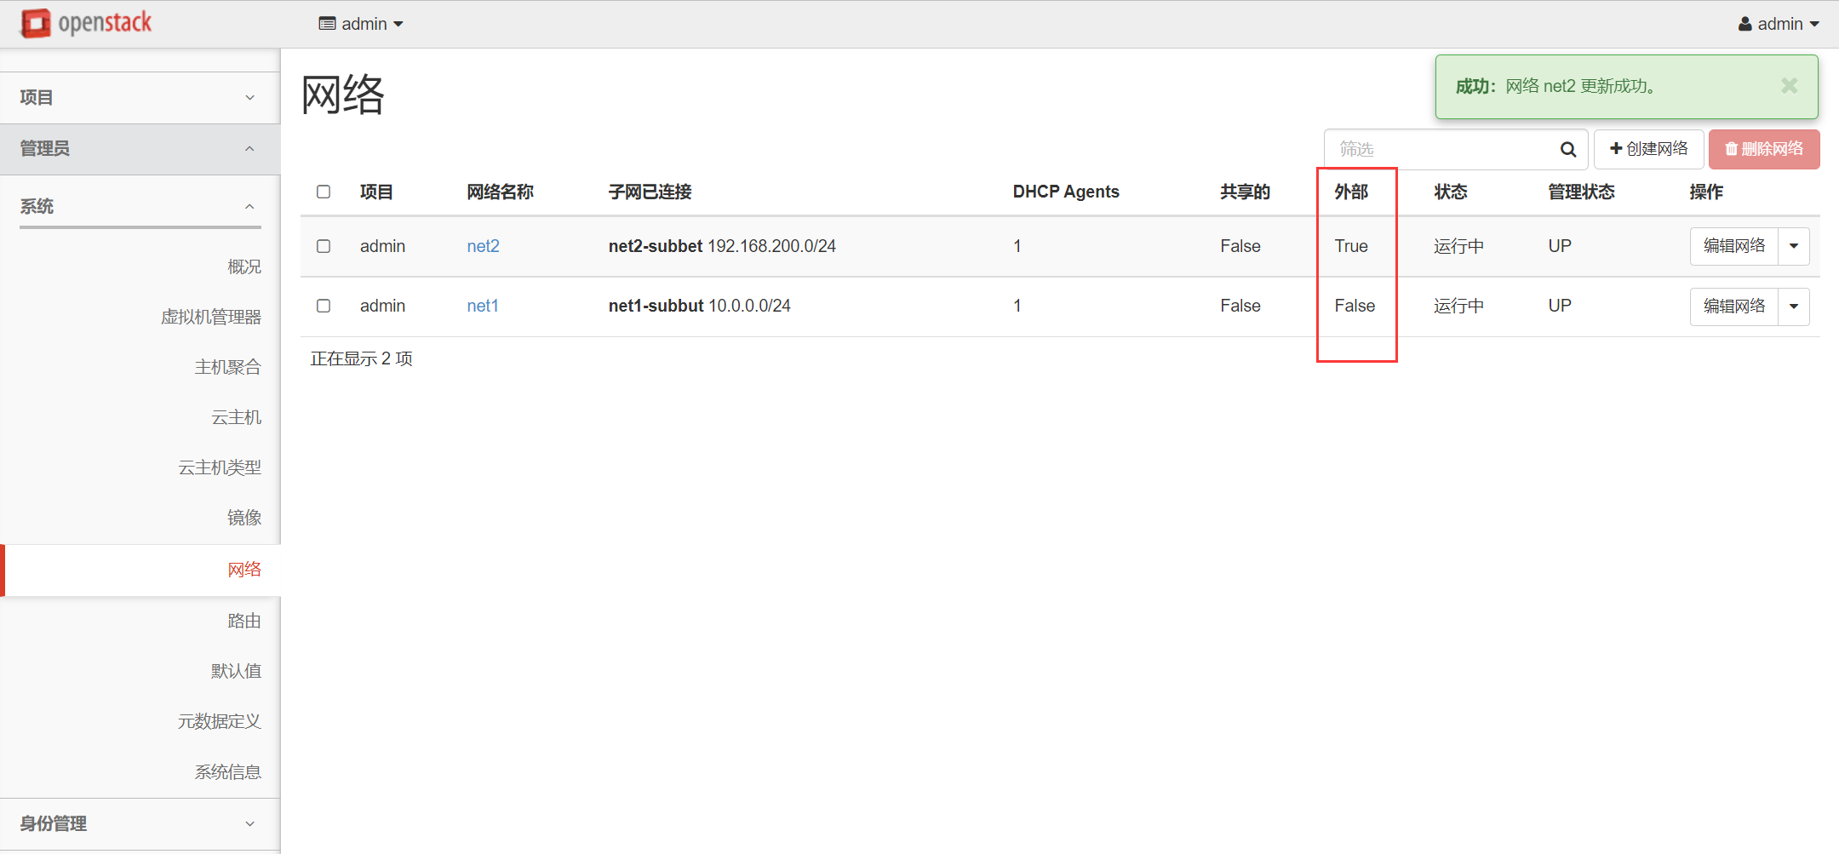Click the 子网已连接 column header

pyautogui.click(x=650, y=192)
